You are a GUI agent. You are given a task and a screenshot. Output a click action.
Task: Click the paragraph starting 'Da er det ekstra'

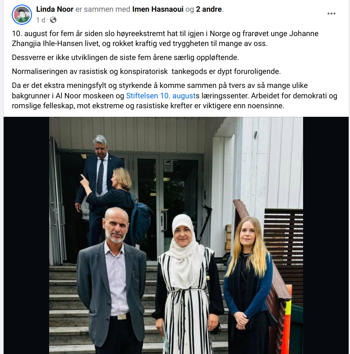click(174, 96)
